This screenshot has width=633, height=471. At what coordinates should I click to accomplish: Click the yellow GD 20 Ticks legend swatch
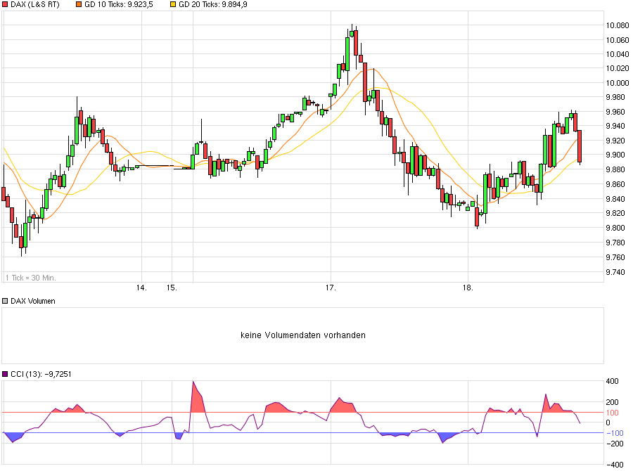pyautogui.click(x=173, y=4)
